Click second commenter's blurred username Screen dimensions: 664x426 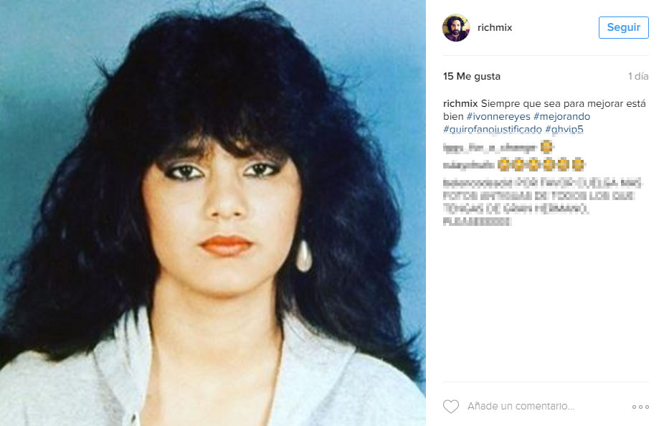469,165
